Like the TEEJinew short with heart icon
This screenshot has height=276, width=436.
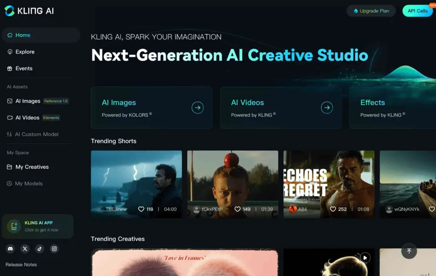click(x=141, y=209)
